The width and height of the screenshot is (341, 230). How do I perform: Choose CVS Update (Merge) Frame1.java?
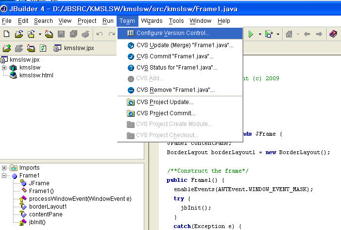(180, 45)
